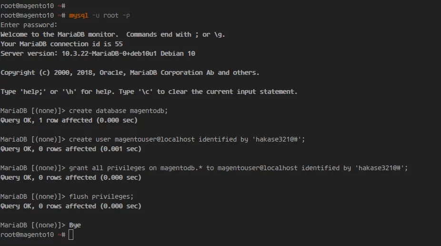Click the terminal cursor block at the prompt
Screen dimensions: 441x246
coord(71,235)
